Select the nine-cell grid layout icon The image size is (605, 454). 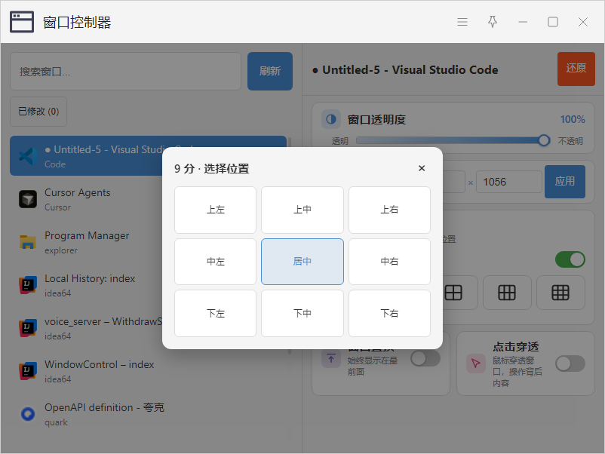coord(560,293)
